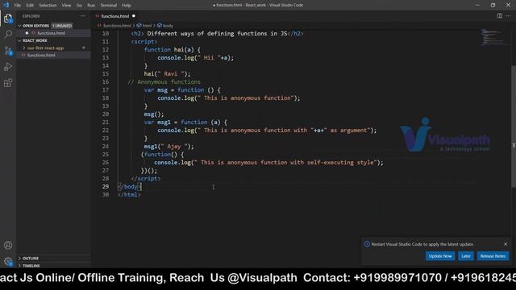
Task: Open the Source Control view
Action: pos(8,51)
